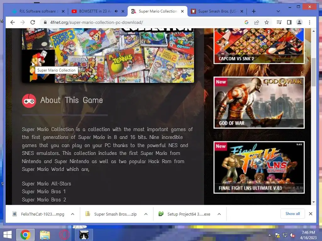Open Opera browser from taskbar

[64, 235]
